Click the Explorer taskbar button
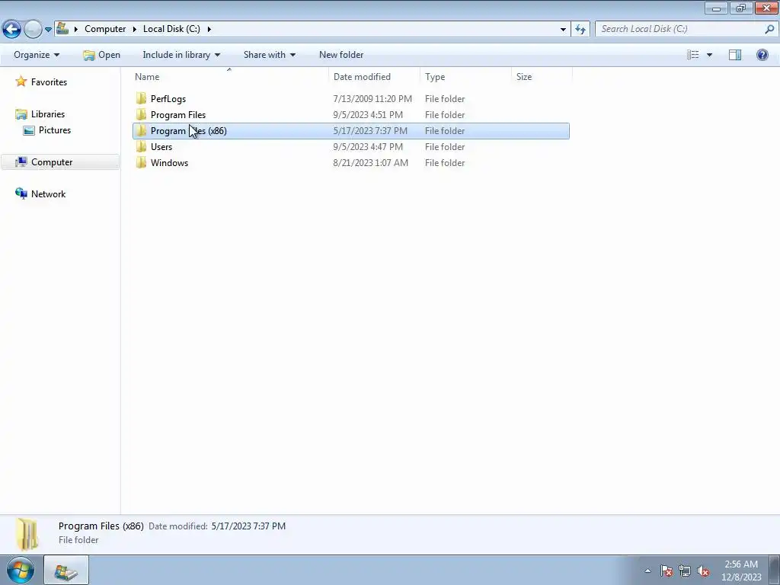Image resolution: width=780 pixels, height=585 pixels. (66, 571)
